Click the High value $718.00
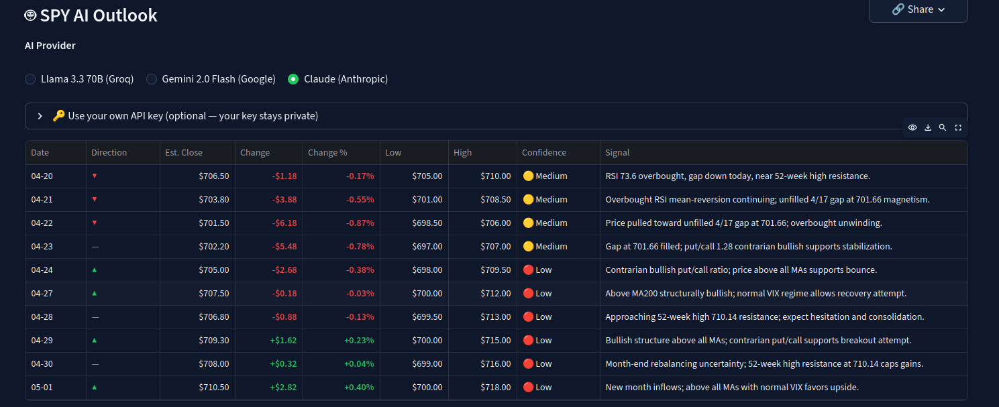Image resolution: width=999 pixels, height=407 pixels. [496, 388]
